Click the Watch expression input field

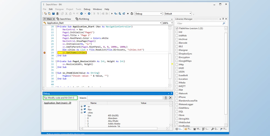(125, 98)
